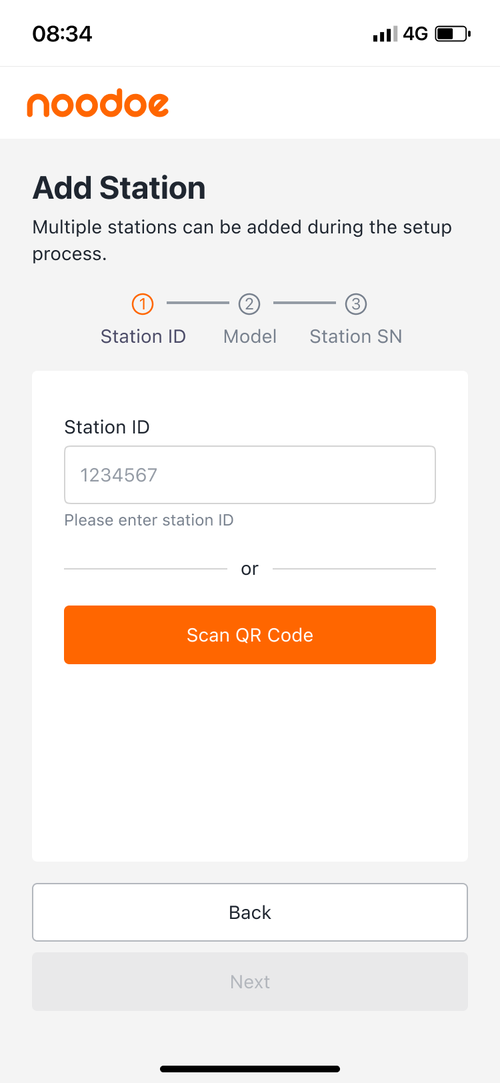Tap the cellular signal bars icon

pos(385,34)
